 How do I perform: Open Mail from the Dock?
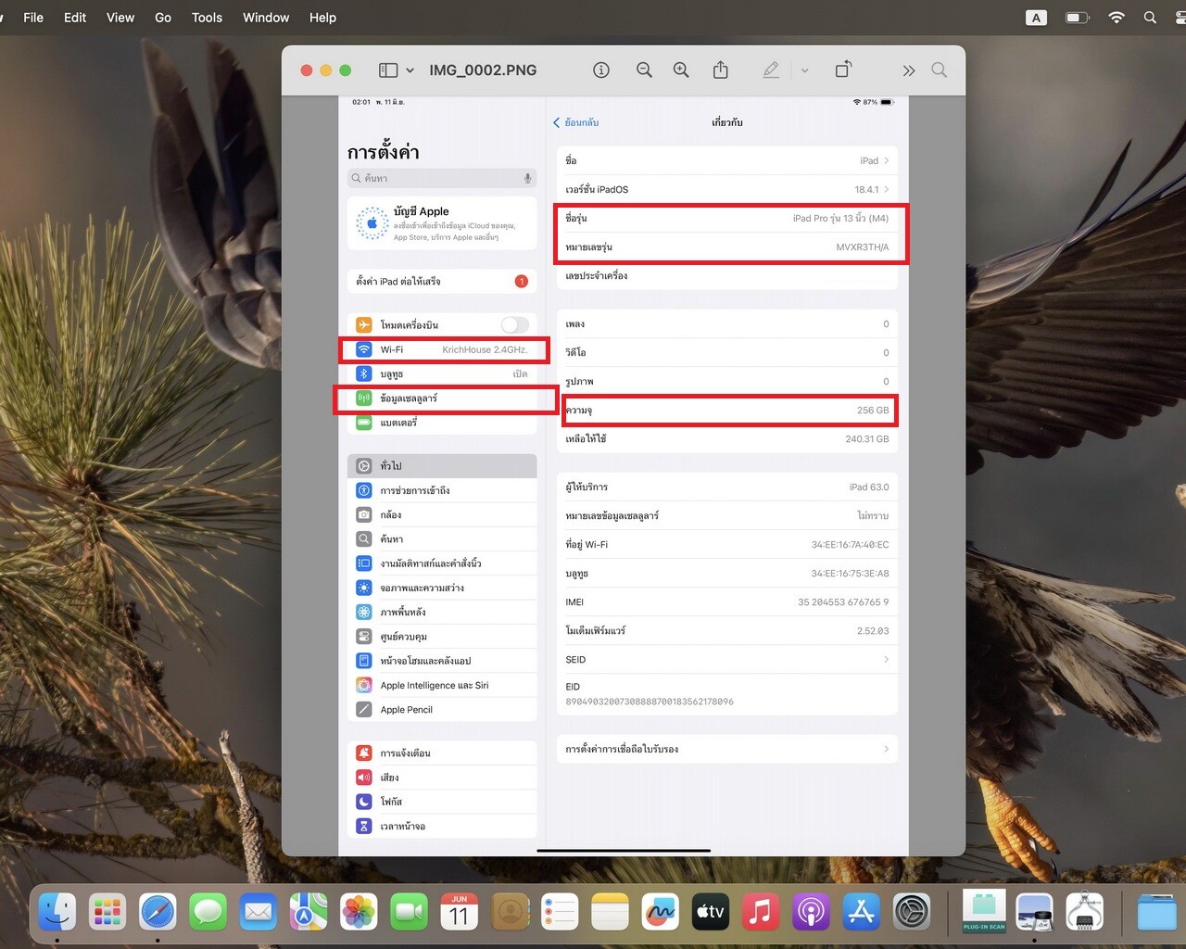pos(258,912)
